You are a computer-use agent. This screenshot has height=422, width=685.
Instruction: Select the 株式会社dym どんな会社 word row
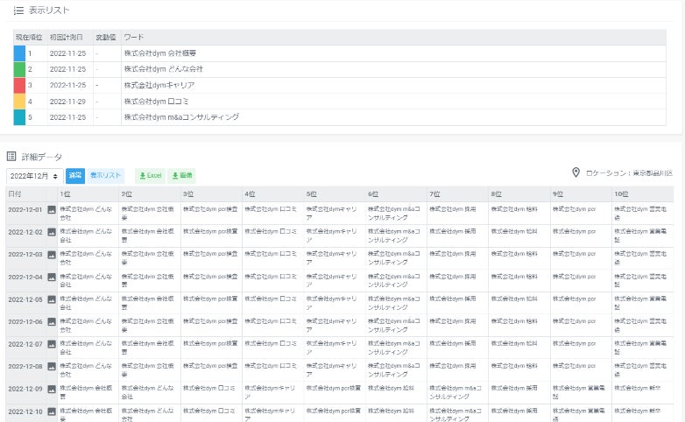point(340,69)
